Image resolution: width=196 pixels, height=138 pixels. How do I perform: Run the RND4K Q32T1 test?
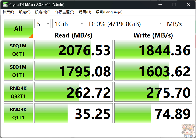tap(18, 92)
